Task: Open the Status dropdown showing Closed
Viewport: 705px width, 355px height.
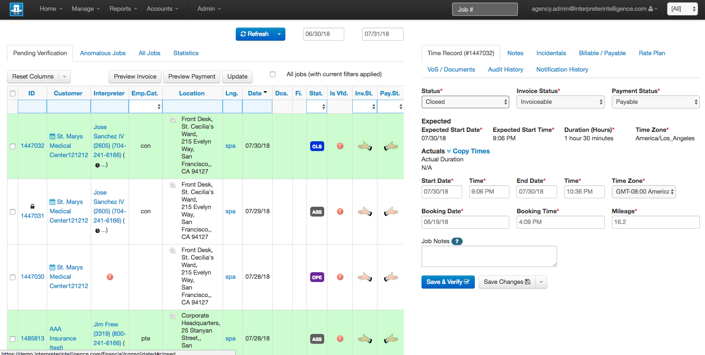Action: (465, 101)
